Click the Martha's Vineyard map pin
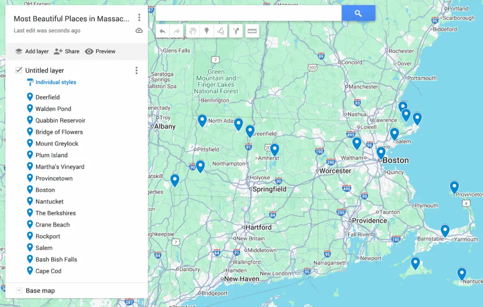 coord(415,263)
